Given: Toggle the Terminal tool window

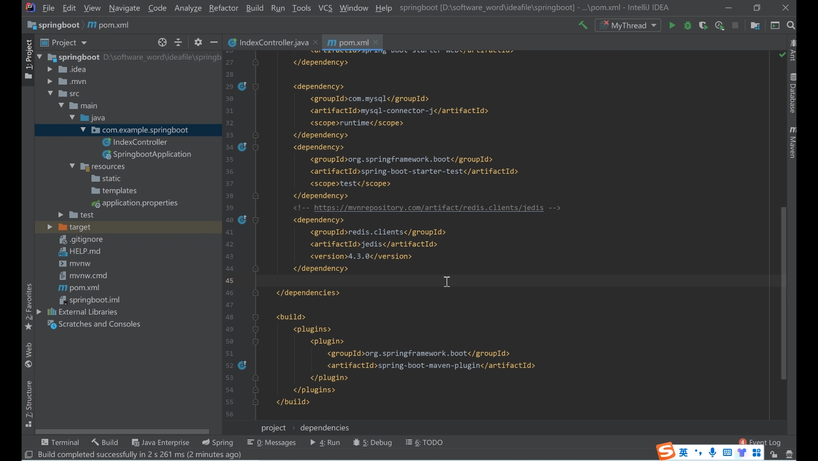Looking at the screenshot, I should point(60,442).
